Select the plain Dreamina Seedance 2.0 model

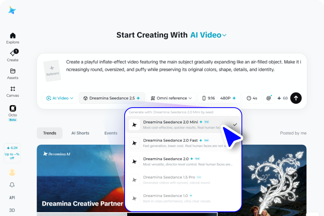click(183, 162)
